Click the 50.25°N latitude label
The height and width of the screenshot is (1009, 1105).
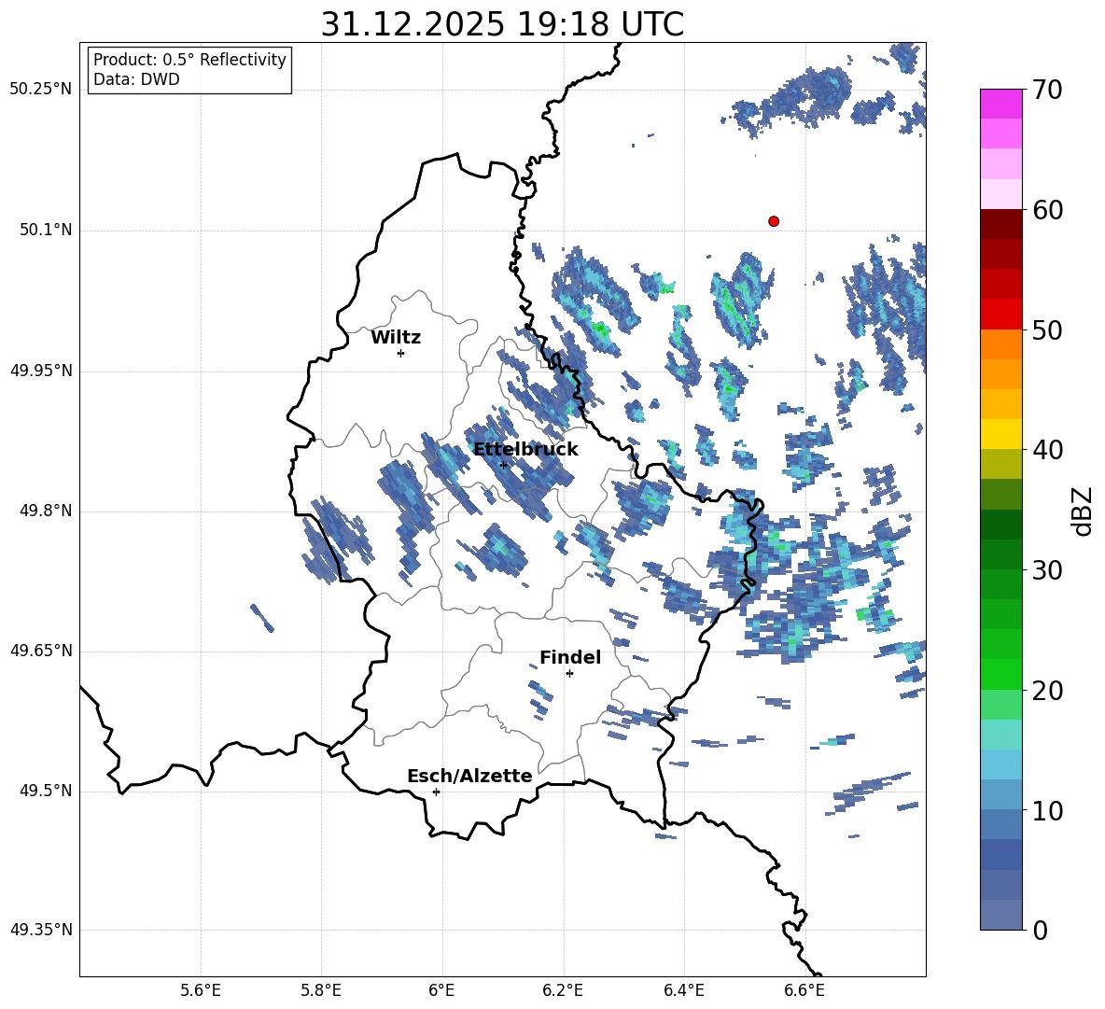41,90
